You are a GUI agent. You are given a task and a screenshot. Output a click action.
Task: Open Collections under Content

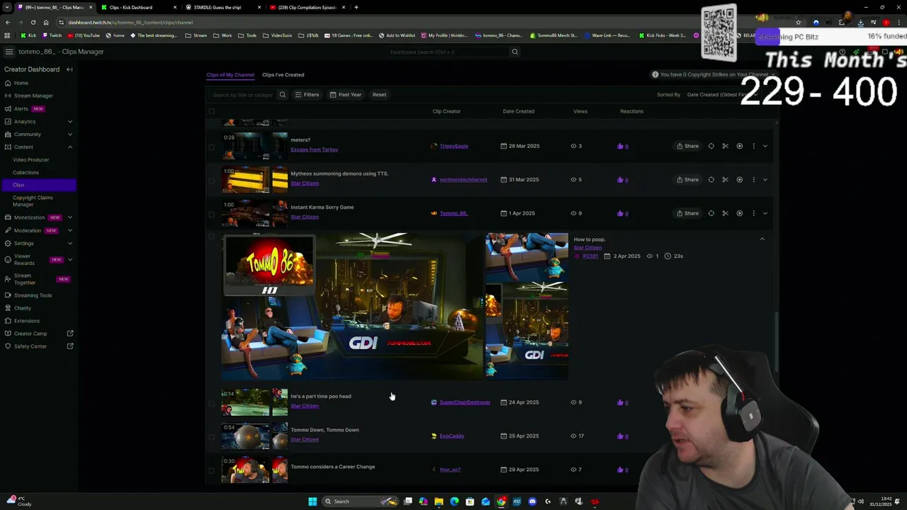click(26, 172)
